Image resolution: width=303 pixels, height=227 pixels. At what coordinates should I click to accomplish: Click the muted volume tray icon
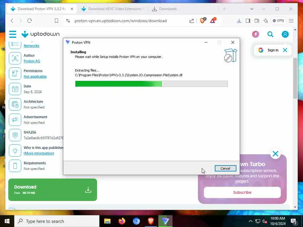tap(265, 221)
